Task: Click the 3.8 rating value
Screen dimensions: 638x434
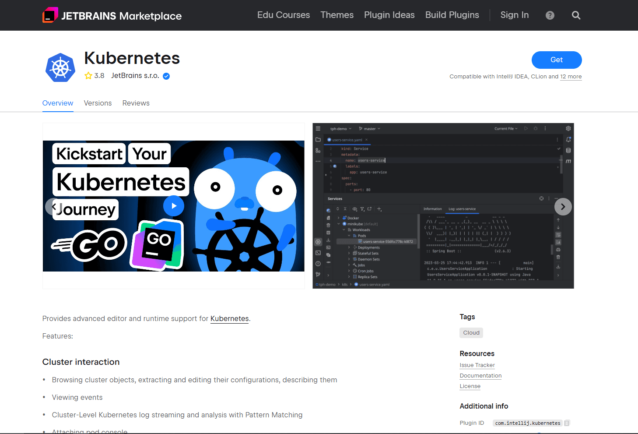Action: tap(99, 76)
